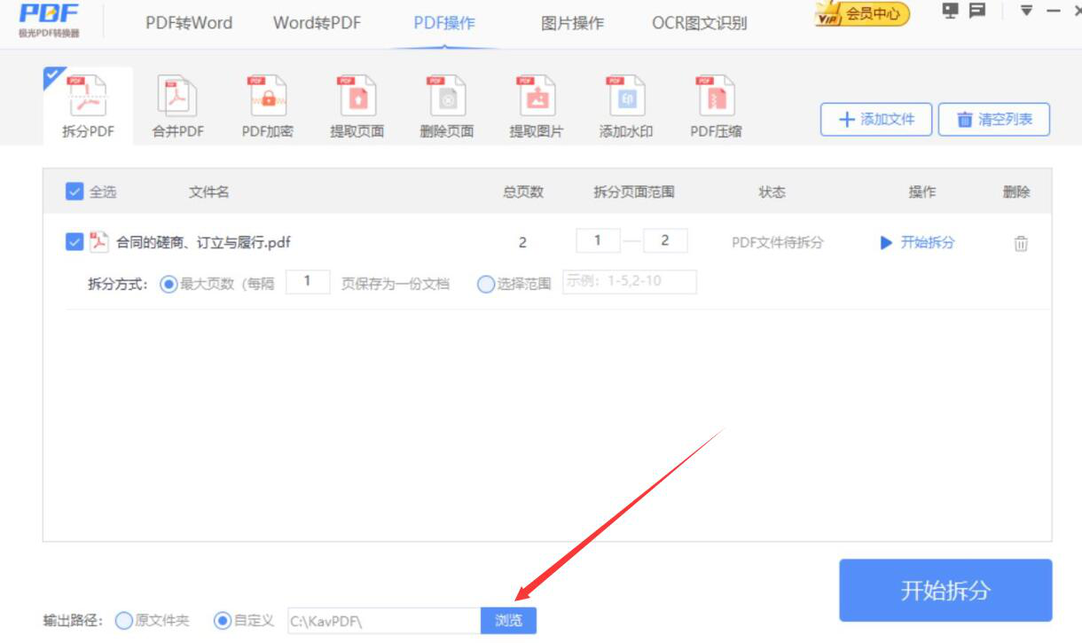This screenshot has width=1082, height=643.
Task: Click the 状态 column header
Action: [x=772, y=192]
